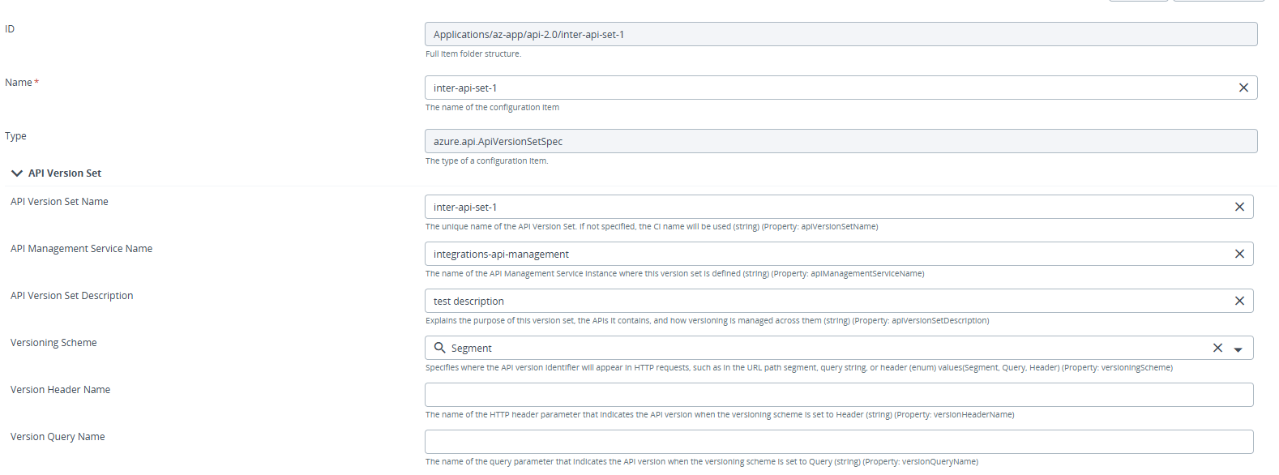Expand Versioning Scheme options via its arrow

point(1238,349)
